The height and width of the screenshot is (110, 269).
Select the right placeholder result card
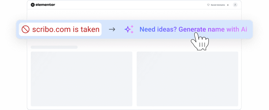pos(187,79)
